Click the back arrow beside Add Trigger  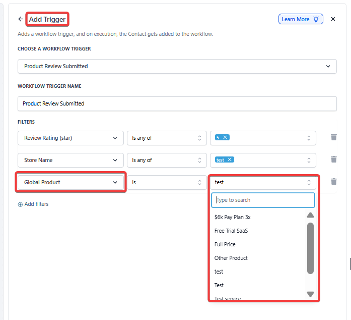click(x=21, y=19)
